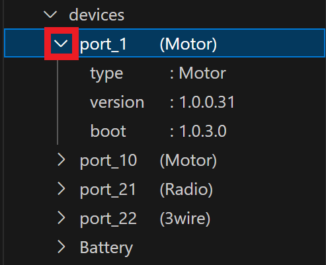This screenshot has width=326, height=265.
Task: Click the 1.0.0.31 version value
Action: click(207, 102)
